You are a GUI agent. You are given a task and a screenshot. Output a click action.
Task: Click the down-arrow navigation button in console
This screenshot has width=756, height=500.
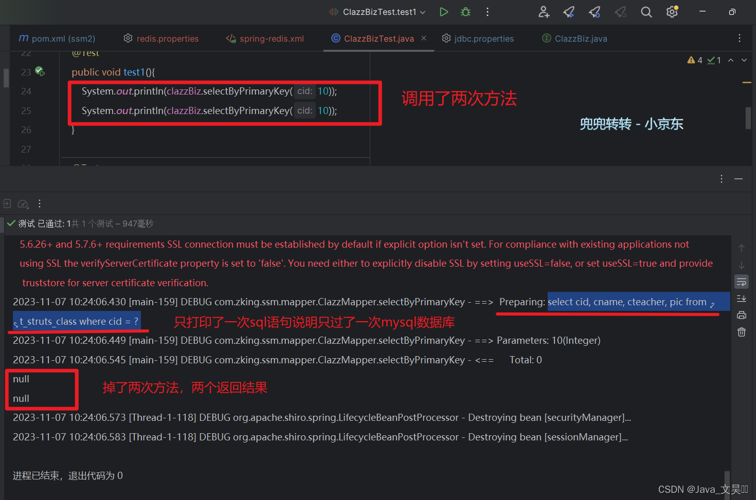pos(741,265)
